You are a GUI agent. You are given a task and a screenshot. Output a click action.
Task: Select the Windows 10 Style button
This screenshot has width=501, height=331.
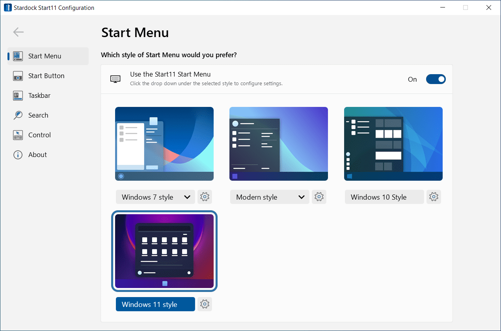tap(384, 197)
